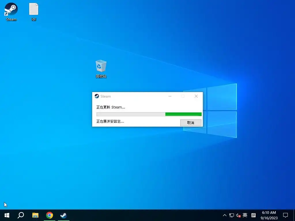Click the 正在展开安装包... status text
This screenshot has height=221, width=295.
pyautogui.click(x=110, y=121)
